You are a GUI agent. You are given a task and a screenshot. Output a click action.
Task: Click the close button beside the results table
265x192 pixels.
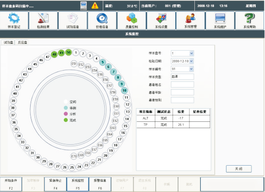point(239,169)
